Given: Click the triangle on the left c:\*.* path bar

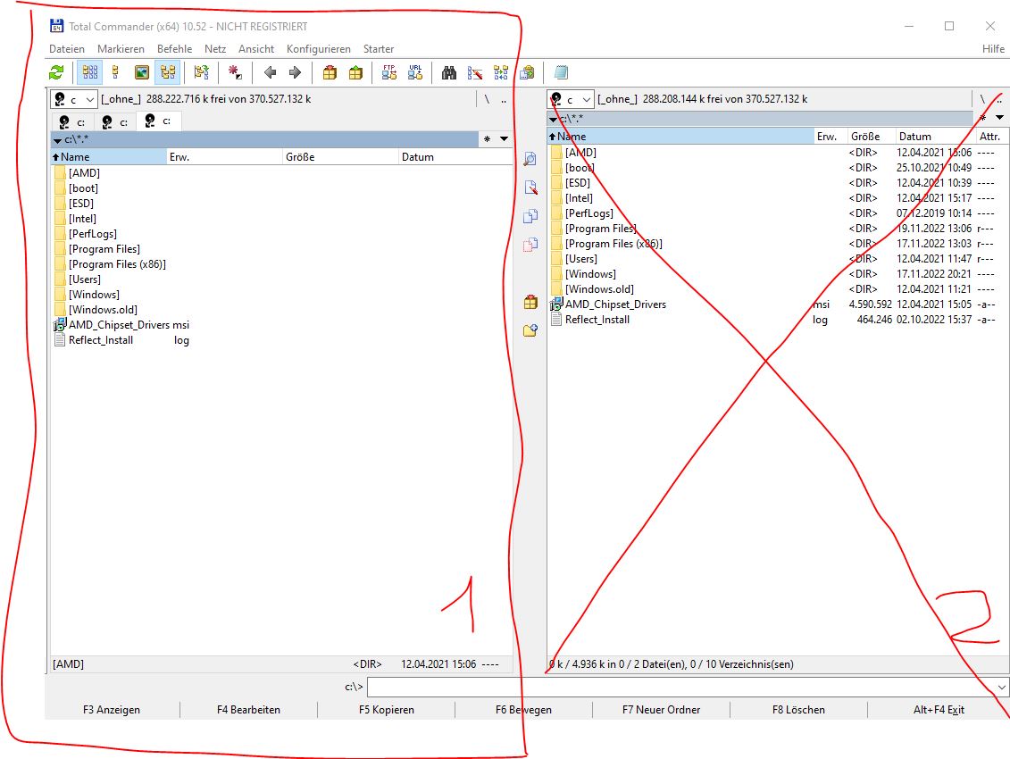Looking at the screenshot, I should 57,140.
